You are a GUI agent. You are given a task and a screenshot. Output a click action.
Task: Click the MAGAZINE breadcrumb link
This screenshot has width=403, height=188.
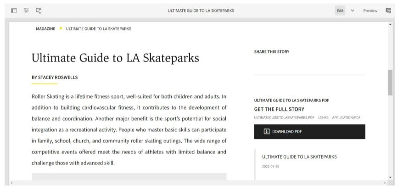coord(45,29)
